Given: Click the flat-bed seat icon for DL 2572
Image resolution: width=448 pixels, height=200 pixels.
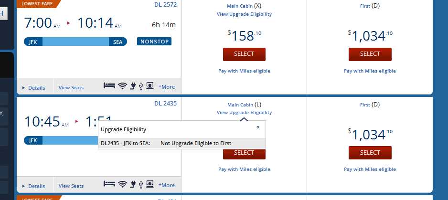Looking at the screenshot, I should click(109, 86).
